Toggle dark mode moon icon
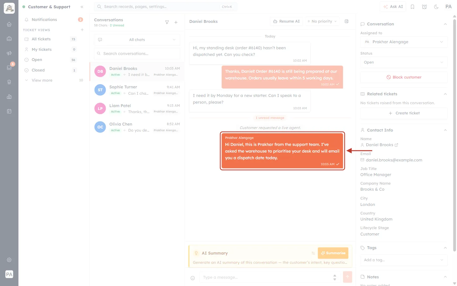457x286 pixels. (x=436, y=7)
